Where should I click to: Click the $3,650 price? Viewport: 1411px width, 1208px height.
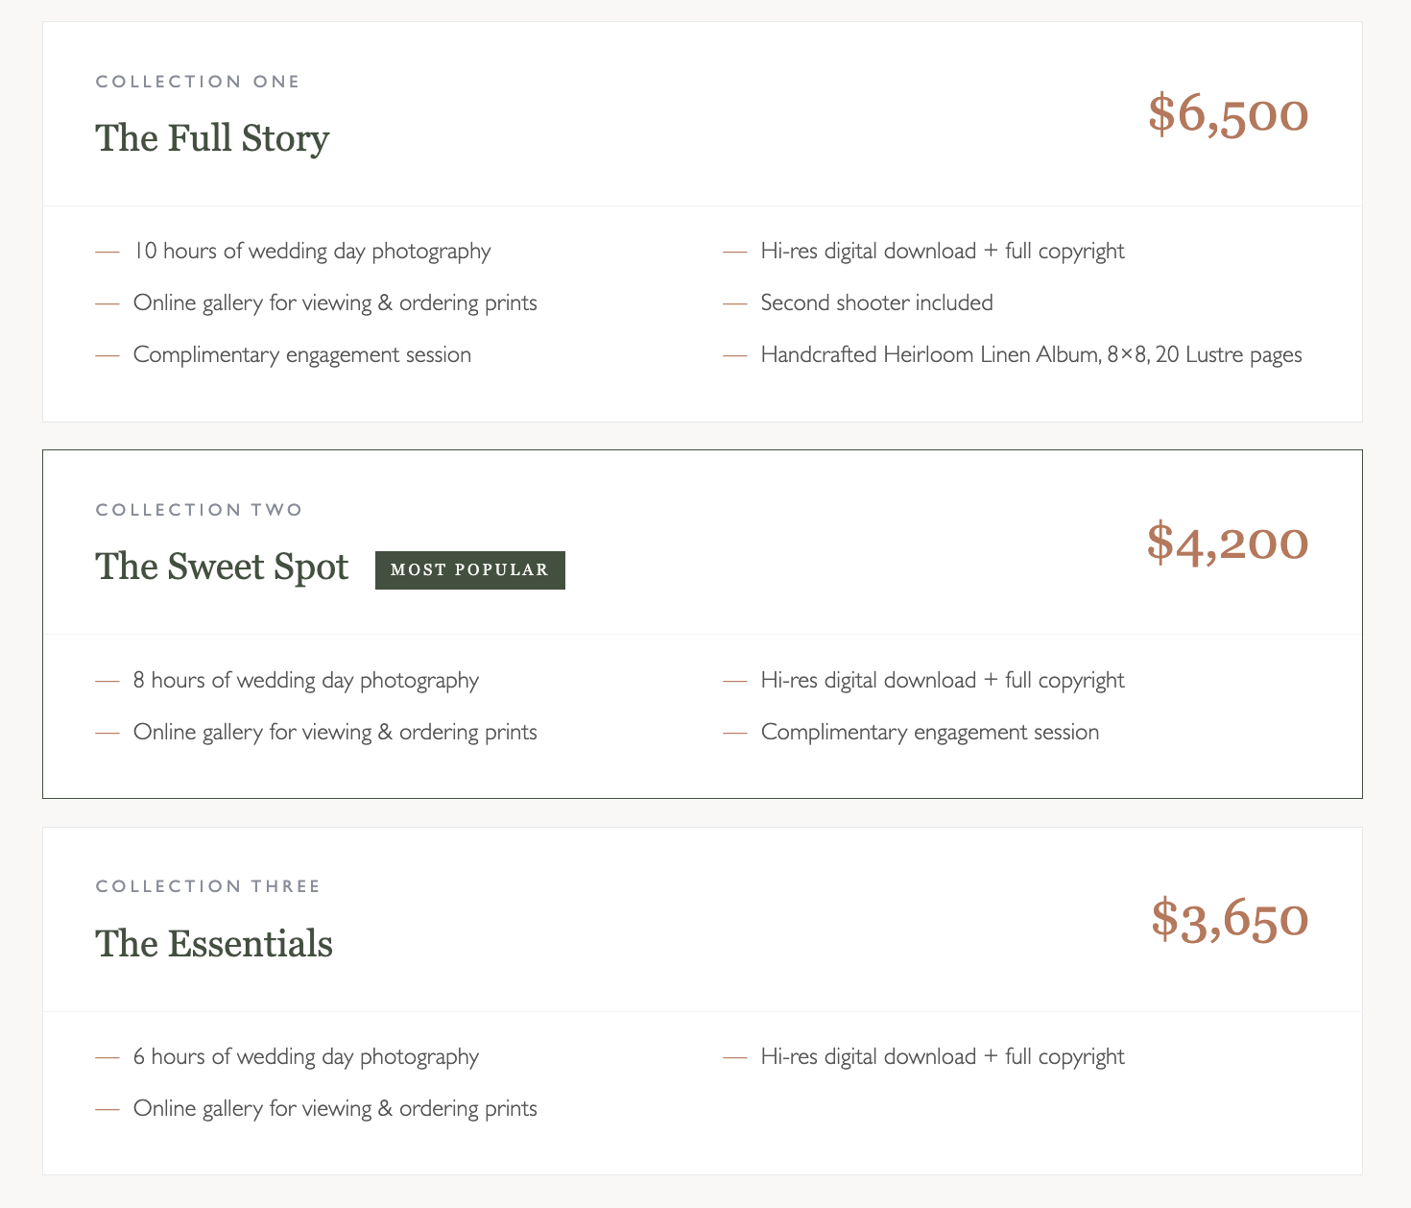(1230, 919)
